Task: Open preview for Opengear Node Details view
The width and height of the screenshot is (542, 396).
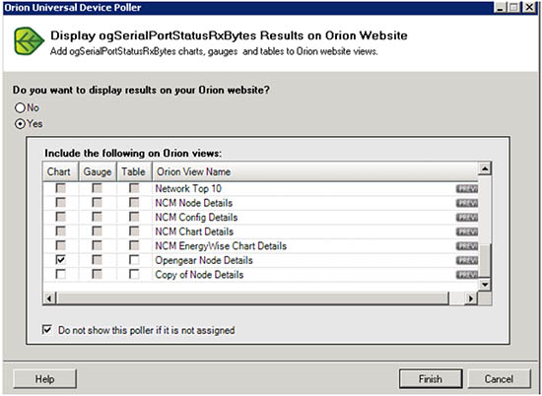Action: (467, 260)
